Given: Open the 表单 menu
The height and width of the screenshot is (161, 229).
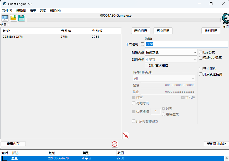Looking at the screenshot, I should click(x=33, y=10).
